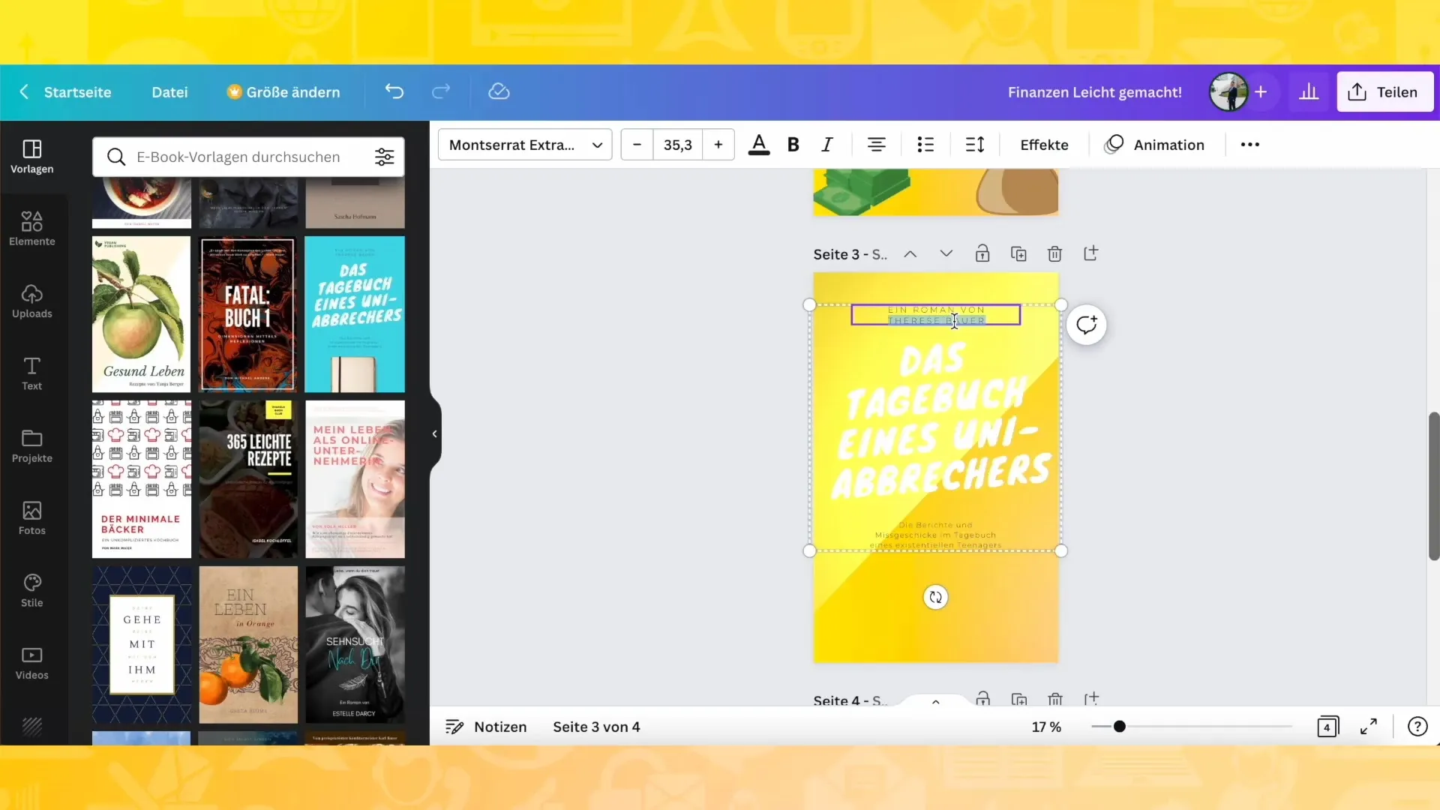Screen dimensions: 1440x810
Task: Open the Datei menu
Action: pyautogui.click(x=169, y=92)
